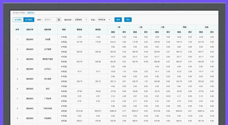Switch to 按月查询 monthly query mode
Screen dimensions: 228x125
29,20
